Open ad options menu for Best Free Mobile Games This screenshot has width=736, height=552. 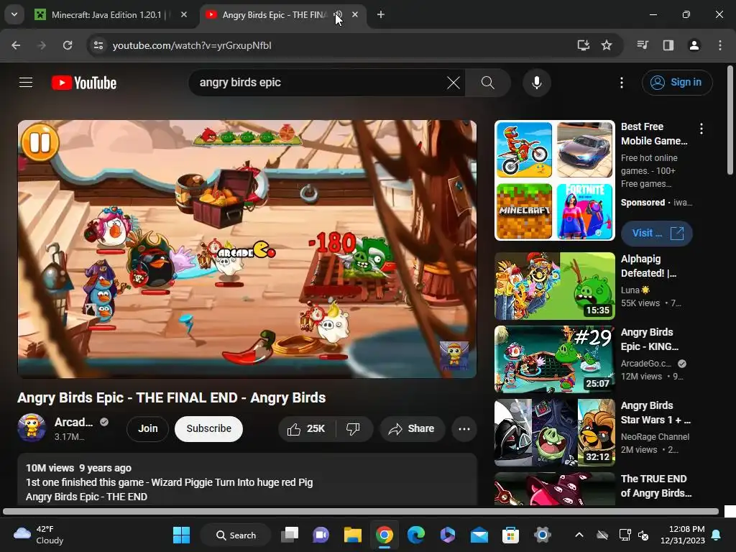[701, 129]
